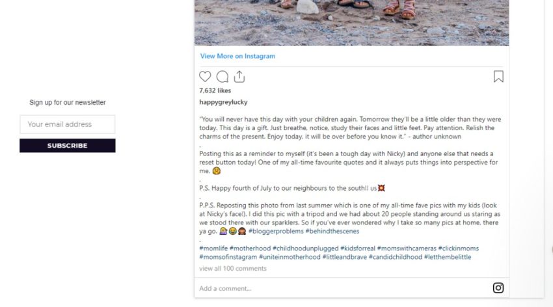Like the post with the heart icon
This screenshot has width=553, height=307.
pos(205,77)
